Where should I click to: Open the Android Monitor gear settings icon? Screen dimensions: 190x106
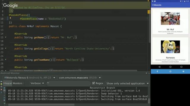point(146,73)
